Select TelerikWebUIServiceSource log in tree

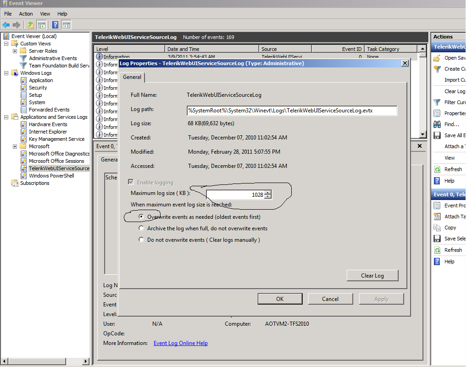(59, 168)
